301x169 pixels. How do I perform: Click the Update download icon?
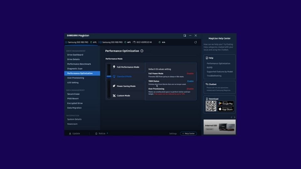(x=70, y=134)
